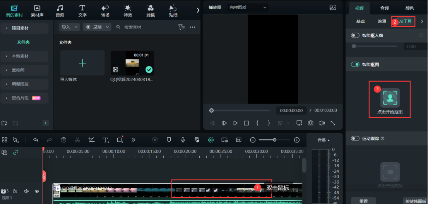Viewport: 428px width, 204px height.
Task: Open the 导入 import dropdown
Action: coord(70,27)
